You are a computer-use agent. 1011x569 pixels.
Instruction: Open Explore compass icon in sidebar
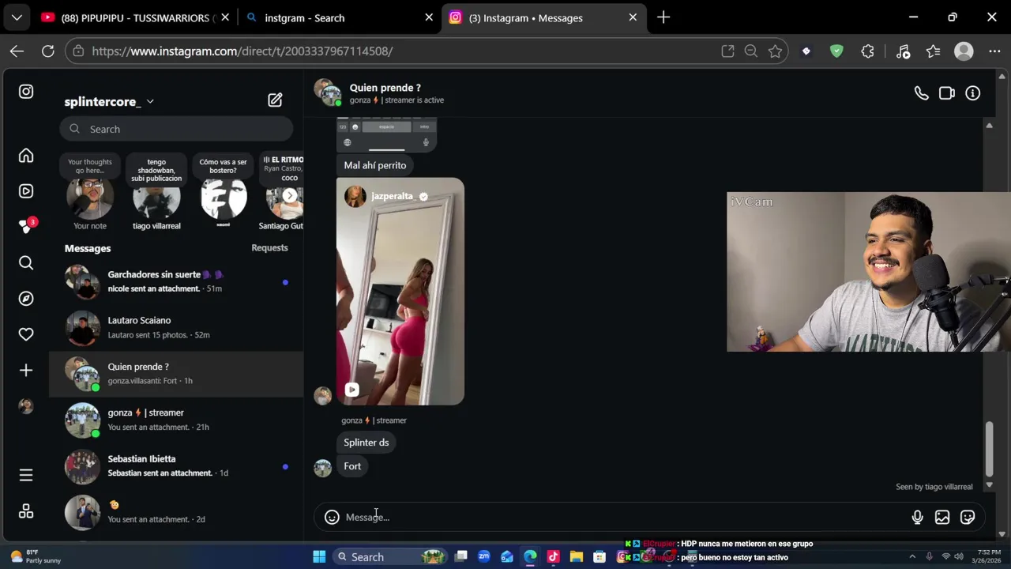(26, 299)
